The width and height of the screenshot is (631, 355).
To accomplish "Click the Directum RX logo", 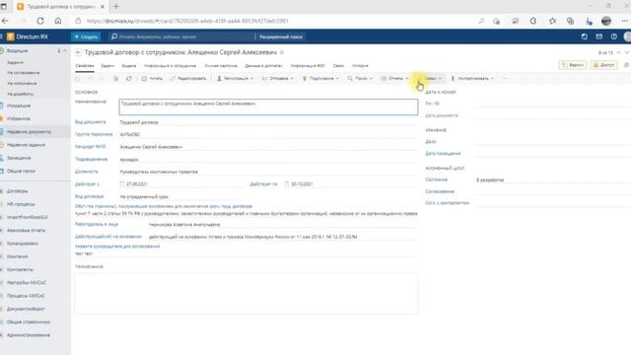I will point(28,36).
